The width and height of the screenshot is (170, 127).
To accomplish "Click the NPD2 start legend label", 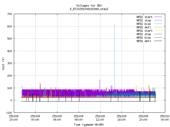I will pos(144,17).
